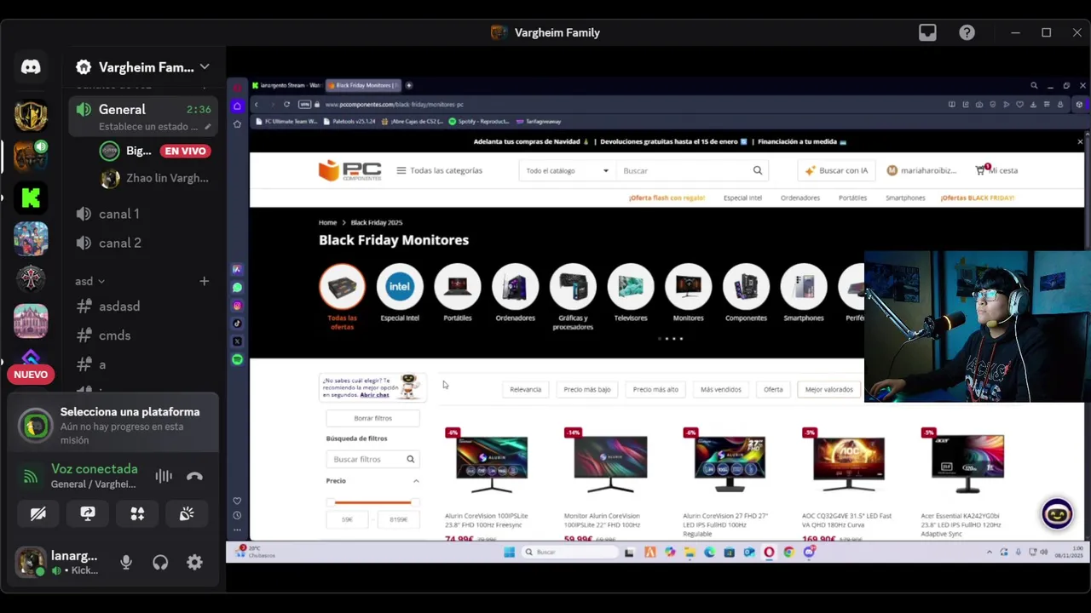Open ¡Ofertas BLACK FRIDAY! link

[x=977, y=198]
